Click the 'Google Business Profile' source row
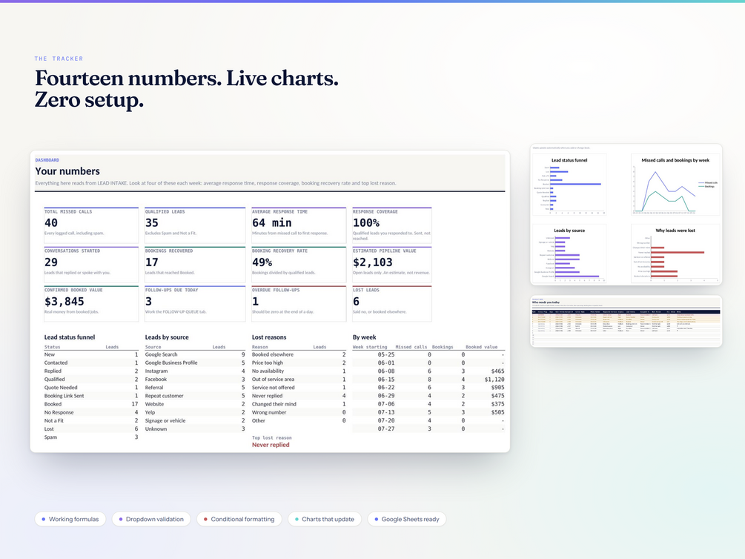This screenshot has height=559, width=745. click(x=195, y=363)
